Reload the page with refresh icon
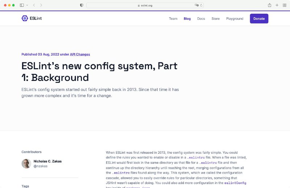290x188 pixels. 201,5
